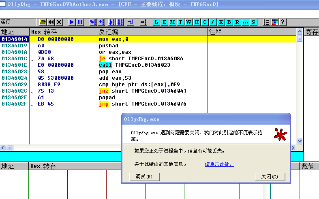Restart program with the rewind icon

51,22
